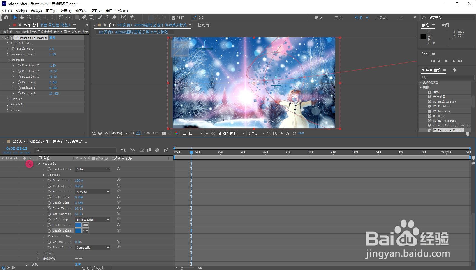The image size is (476, 270).
Task: Toggle stopwatch for Birth Rate
Action: pos(13,49)
